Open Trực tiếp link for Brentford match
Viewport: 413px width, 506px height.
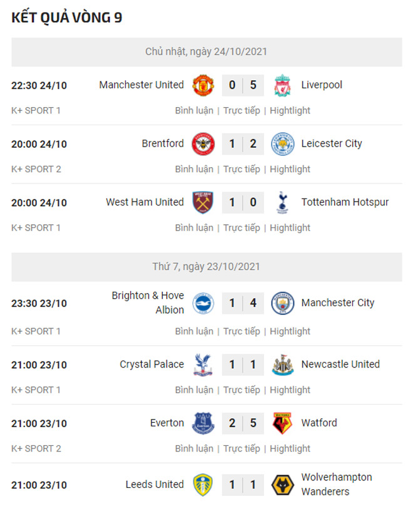pos(242,169)
